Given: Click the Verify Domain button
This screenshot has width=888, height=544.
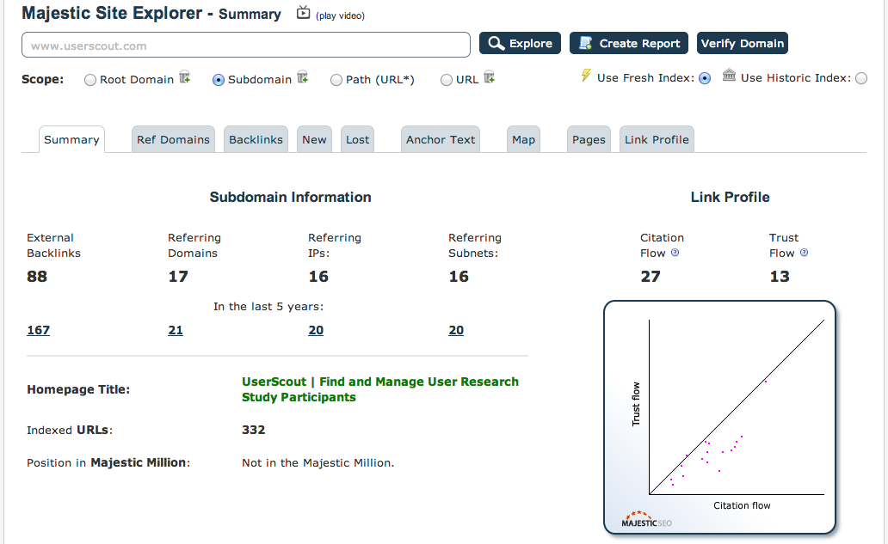Looking at the screenshot, I should 743,44.
